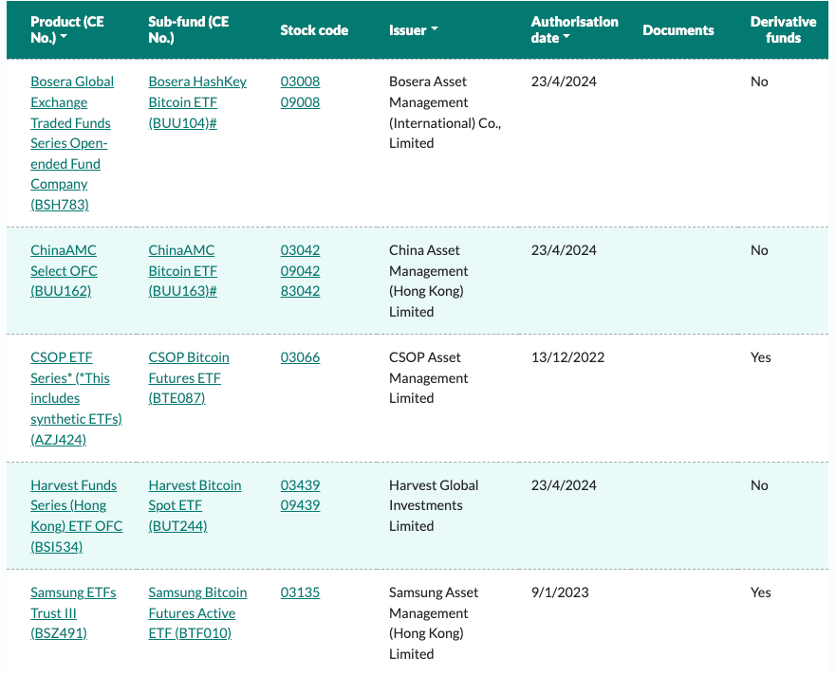Click stock code 03066

click(x=300, y=357)
